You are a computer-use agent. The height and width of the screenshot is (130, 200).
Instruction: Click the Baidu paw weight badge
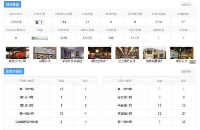pyautogui.click(x=40, y=22)
